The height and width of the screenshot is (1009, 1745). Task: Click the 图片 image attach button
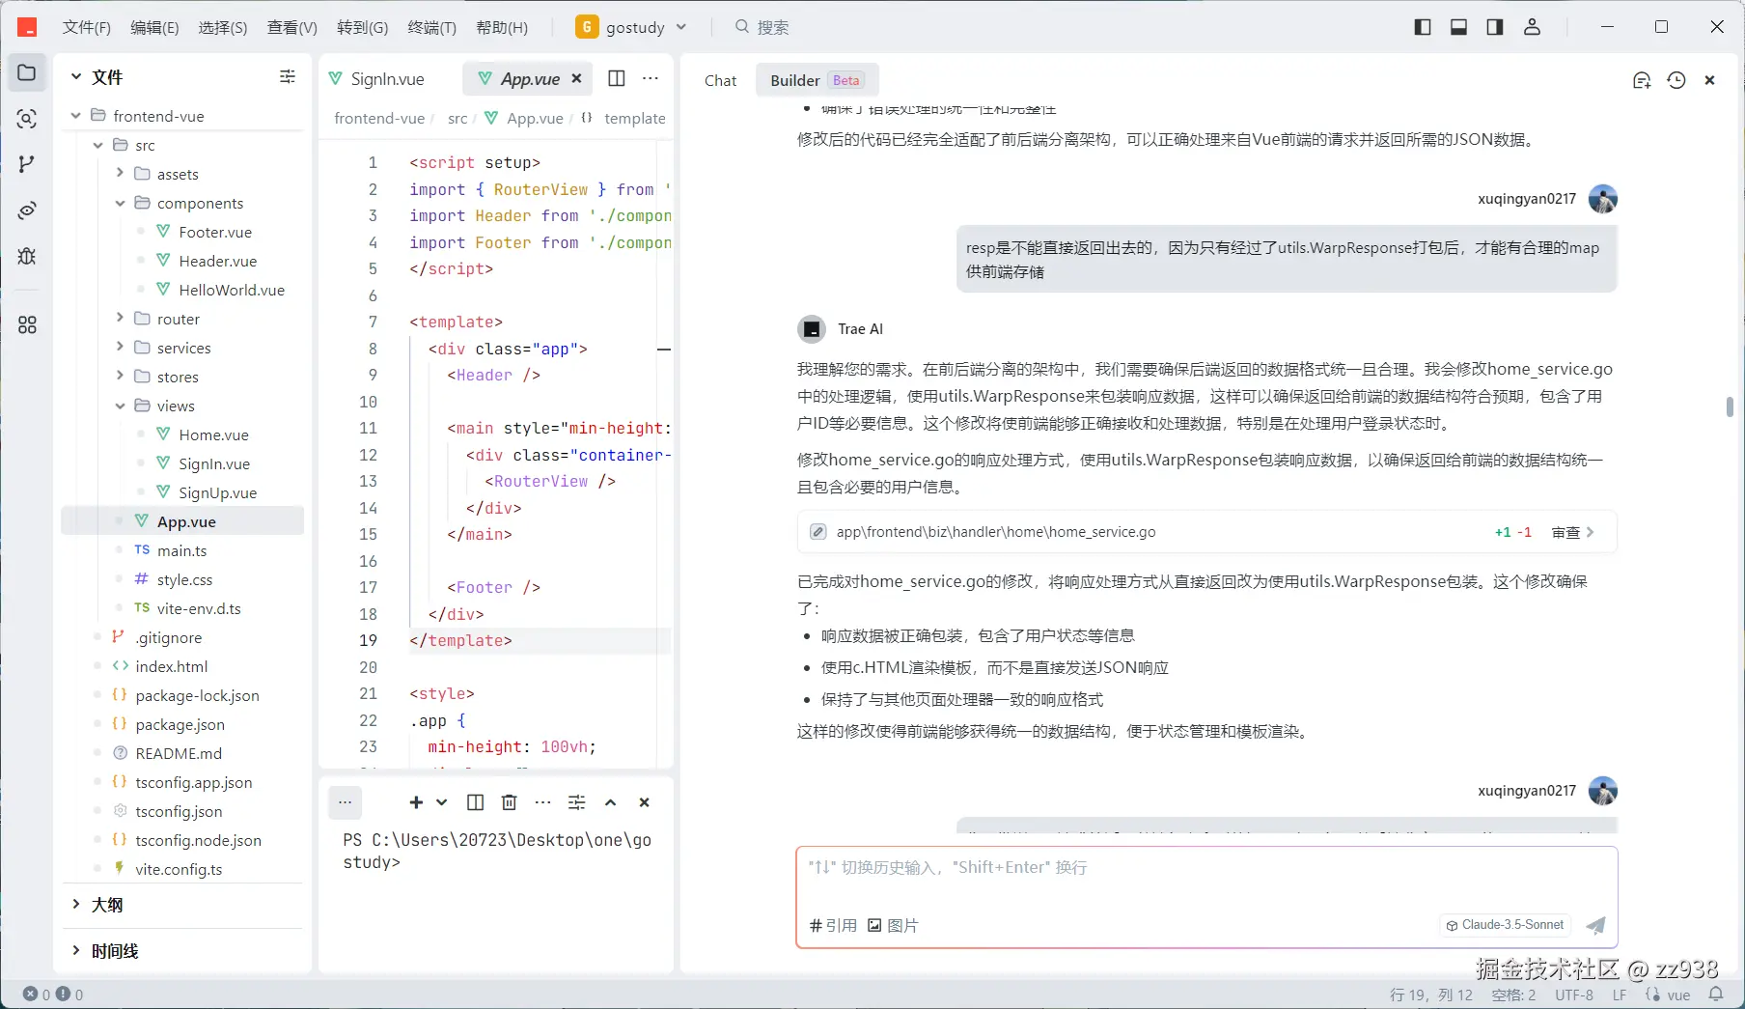pyautogui.click(x=893, y=925)
